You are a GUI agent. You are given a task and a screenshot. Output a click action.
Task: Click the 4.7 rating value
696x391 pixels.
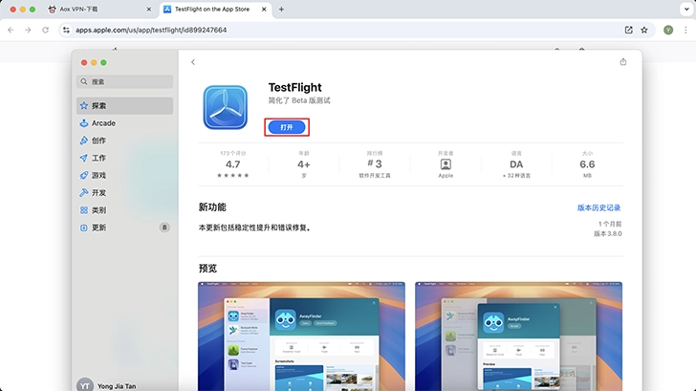[x=233, y=164]
